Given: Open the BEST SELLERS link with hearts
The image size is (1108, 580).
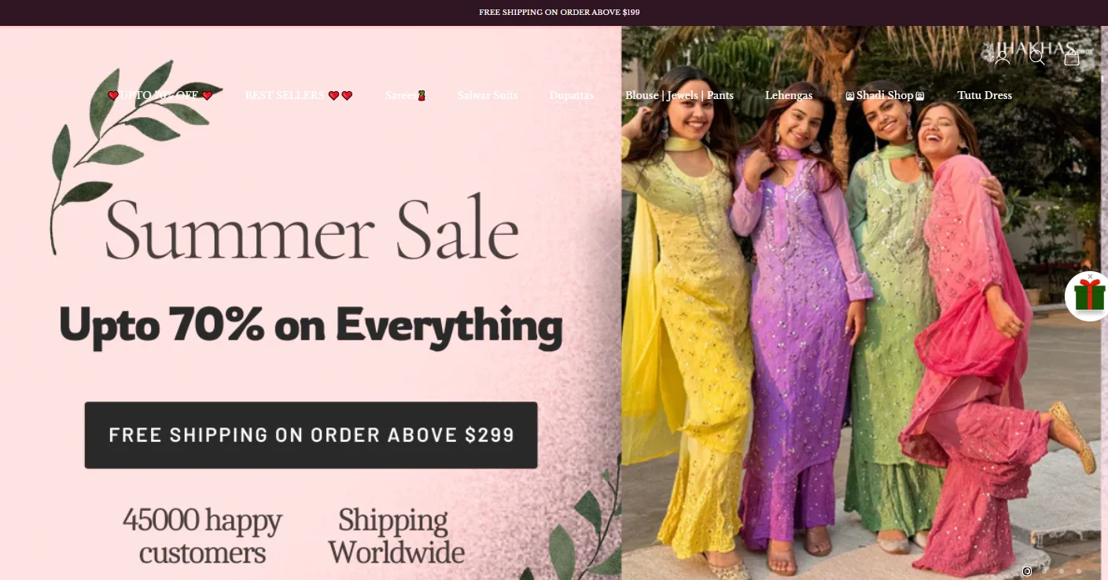Looking at the screenshot, I should click(x=299, y=95).
